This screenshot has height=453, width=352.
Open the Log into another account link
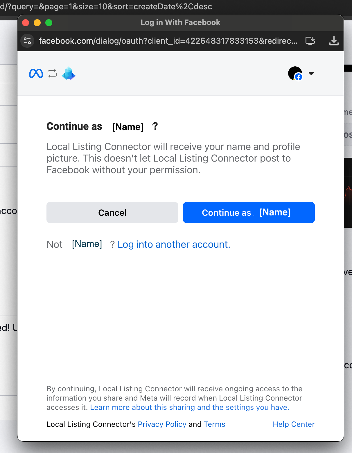tap(173, 245)
